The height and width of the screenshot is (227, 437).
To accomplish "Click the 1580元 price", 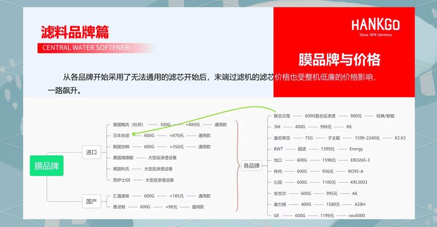I will (x=333, y=204).
